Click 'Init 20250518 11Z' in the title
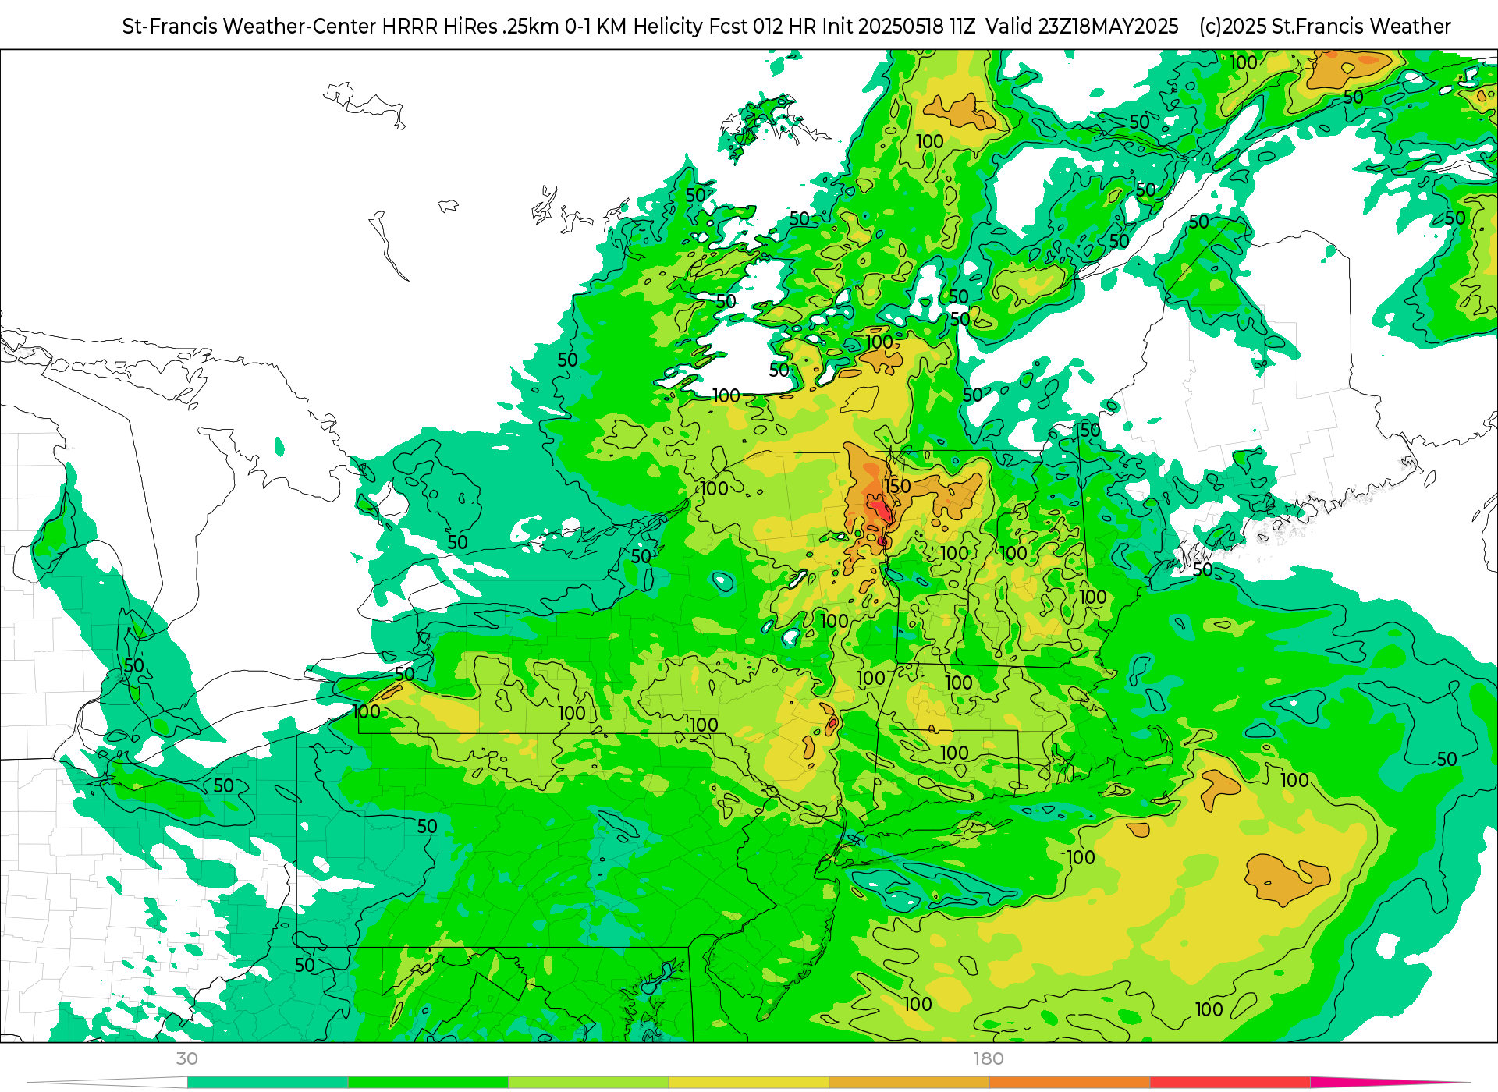This screenshot has height=1092, width=1498. tap(898, 27)
